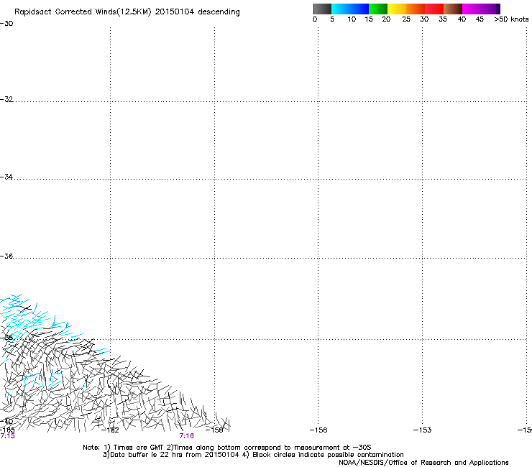Image resolution: width=532 pixels, height=467 pixels.
Task: Select the cyan-blue 5-15 knots color band
Action: pyautogui.click(x=350, y=9)
